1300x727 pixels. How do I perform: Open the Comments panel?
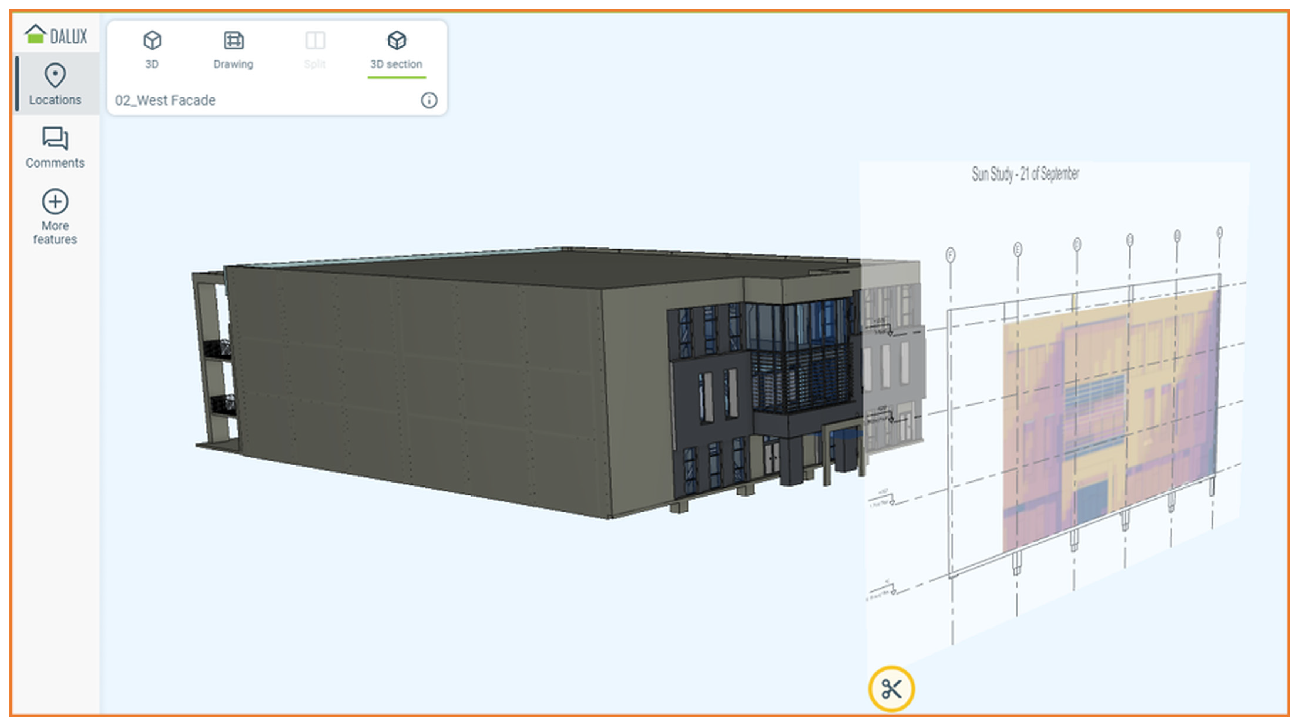coord(55,147)
